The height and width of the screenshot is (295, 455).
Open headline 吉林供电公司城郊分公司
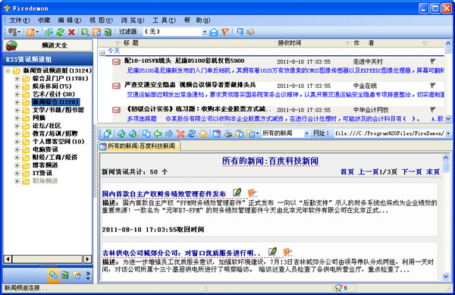point(181,253)
